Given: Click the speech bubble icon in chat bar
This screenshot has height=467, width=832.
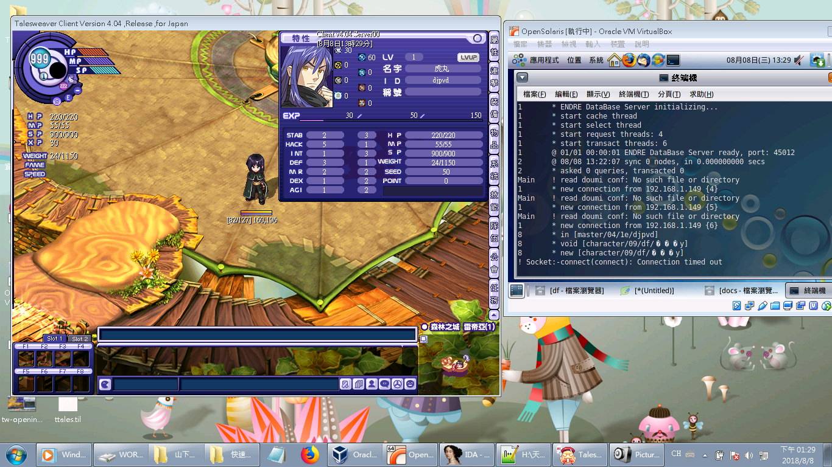Looking at the screenshot, I should (384, 384).
